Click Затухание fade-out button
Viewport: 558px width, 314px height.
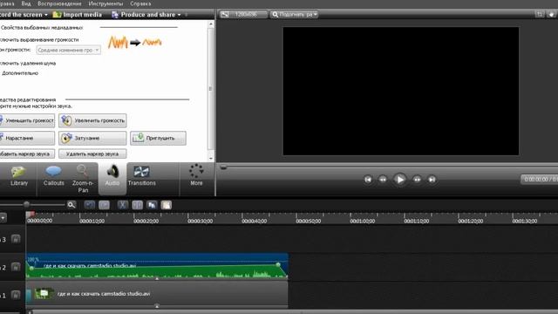coord(92,138)
